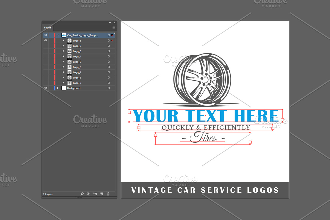
Task: Collapse the Layers panel with double-arrow icon
Action: click(x=110, y=23)
